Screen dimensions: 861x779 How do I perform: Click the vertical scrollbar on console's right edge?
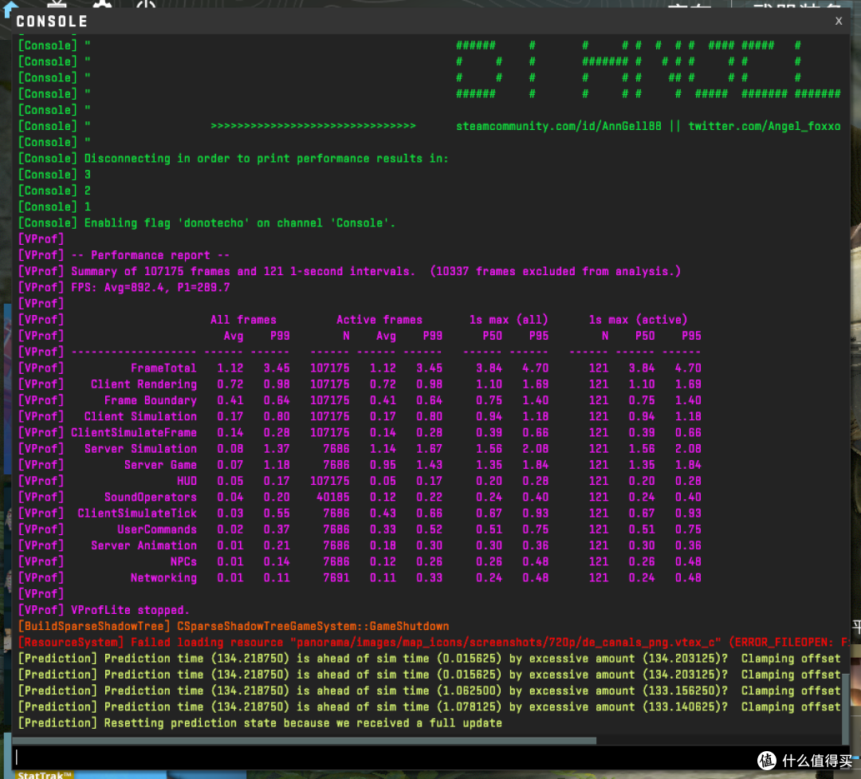846,703
